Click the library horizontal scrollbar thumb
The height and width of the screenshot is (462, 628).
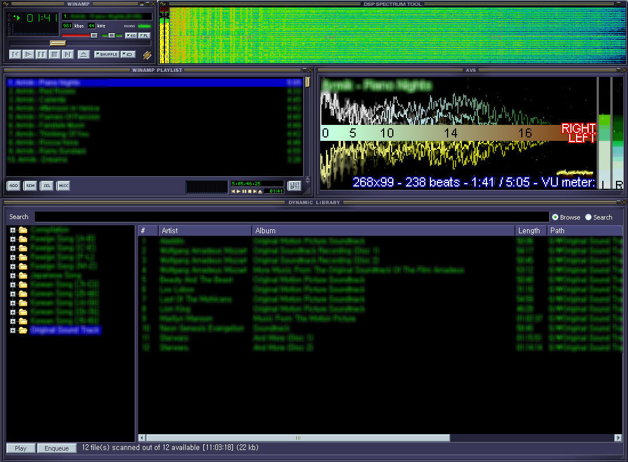298,438
